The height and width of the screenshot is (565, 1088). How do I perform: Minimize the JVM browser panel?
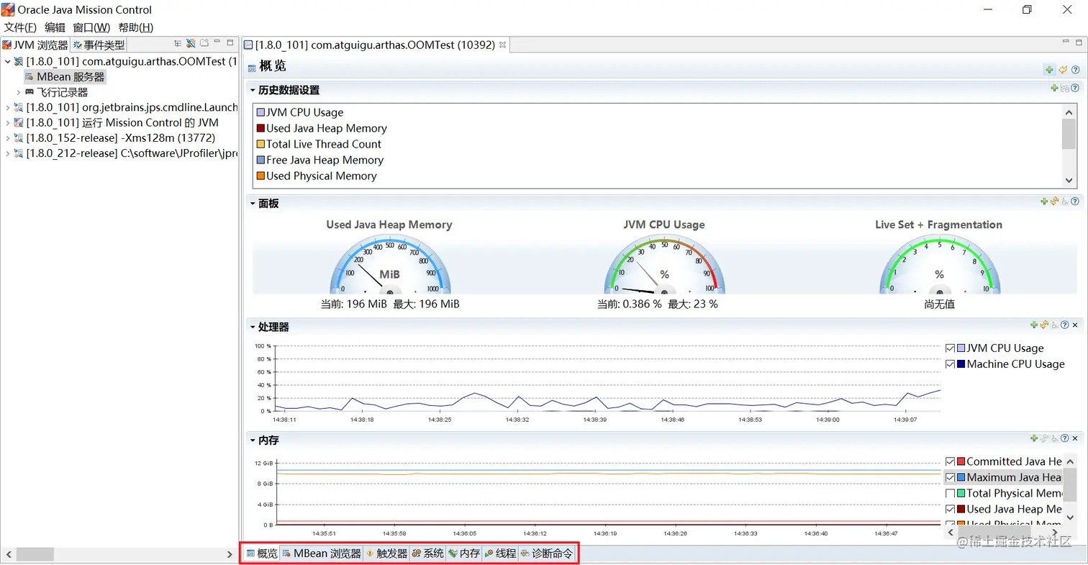click(x=219, y=43)
